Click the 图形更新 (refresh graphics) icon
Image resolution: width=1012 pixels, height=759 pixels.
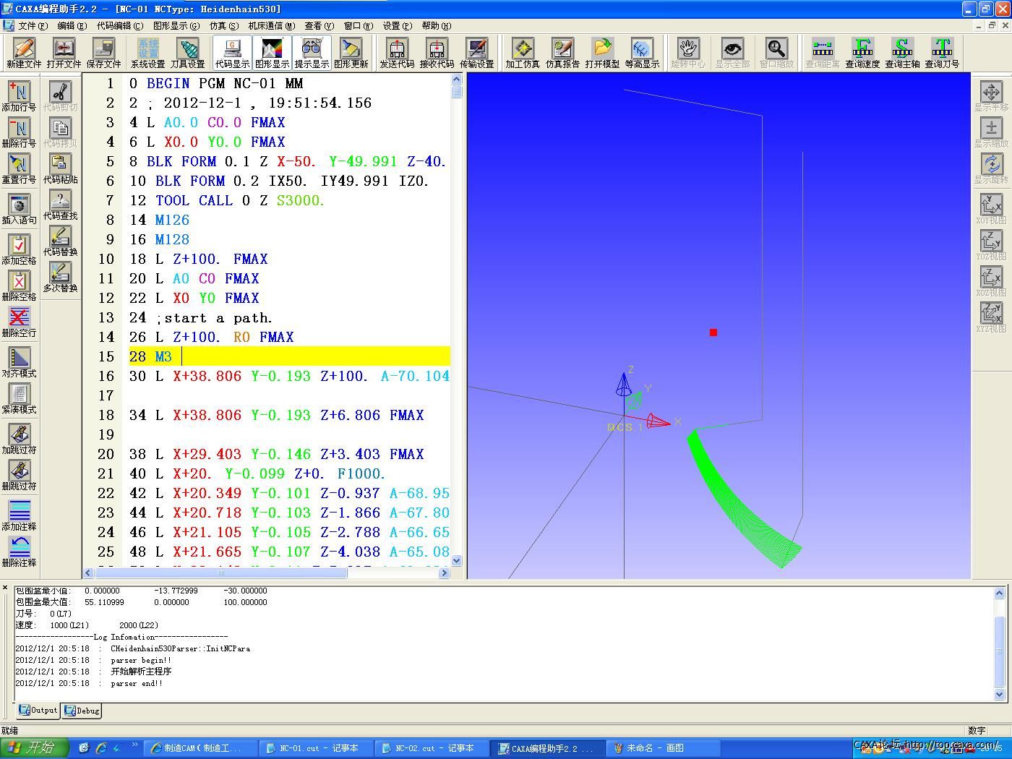351,53
